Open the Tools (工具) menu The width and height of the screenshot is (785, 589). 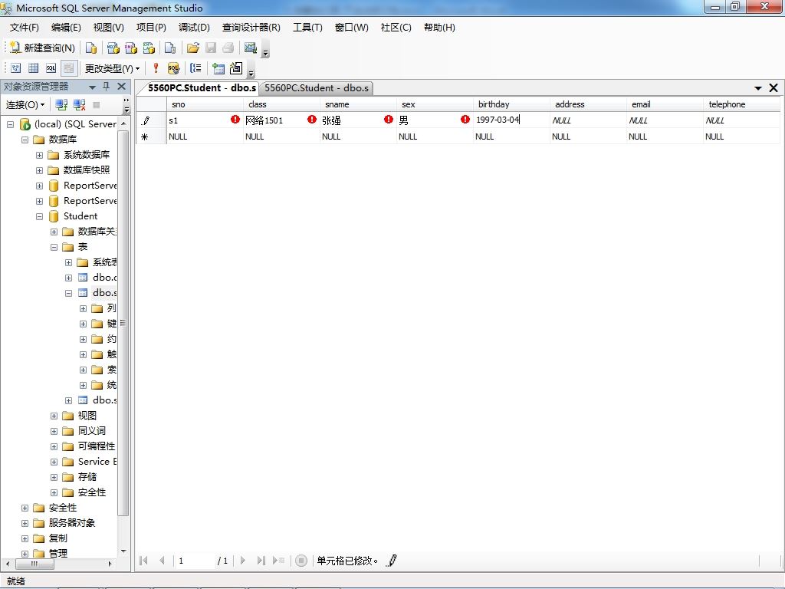pyautogui.click(x=307, y=28)
